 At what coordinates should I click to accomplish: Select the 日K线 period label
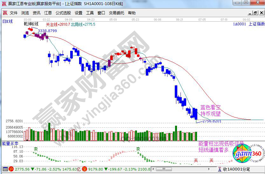coord(7,21)
